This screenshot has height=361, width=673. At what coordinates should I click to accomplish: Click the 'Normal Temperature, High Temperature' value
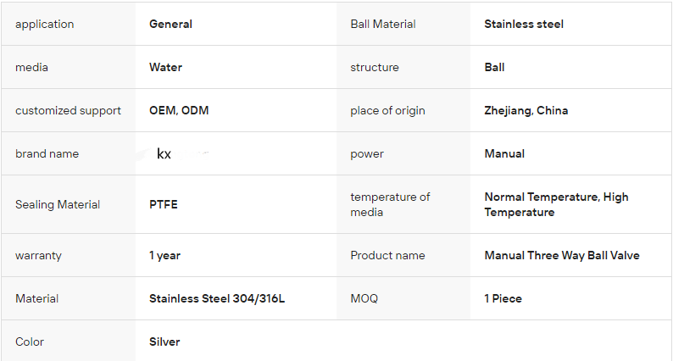556,204
